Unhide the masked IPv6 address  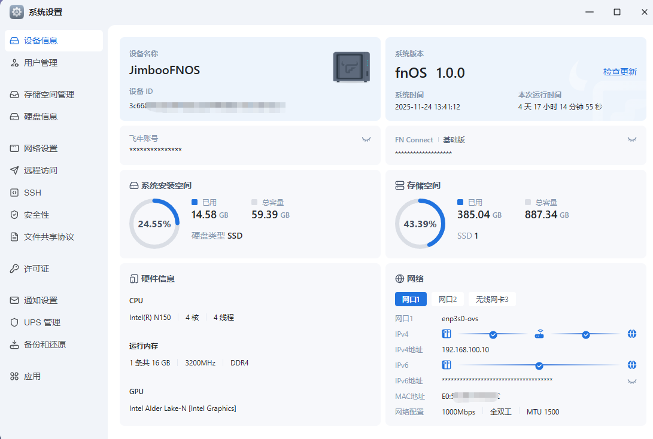pos(631,381)
